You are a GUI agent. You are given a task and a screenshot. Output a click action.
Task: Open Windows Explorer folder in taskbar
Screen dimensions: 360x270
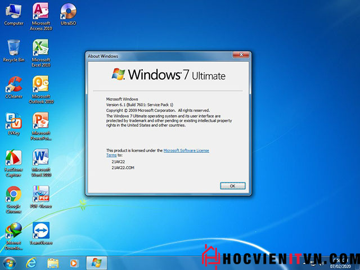click(x=53, y=263)
